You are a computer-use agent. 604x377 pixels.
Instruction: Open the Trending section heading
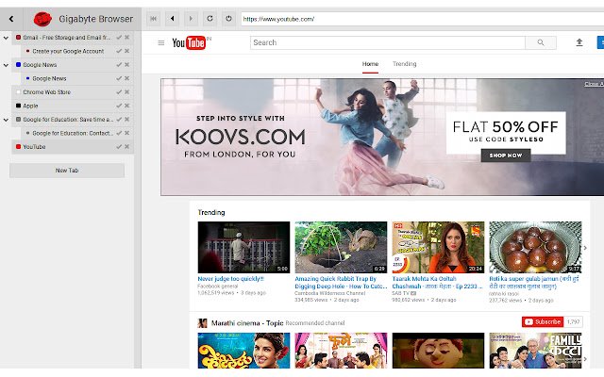pos(211,213)
